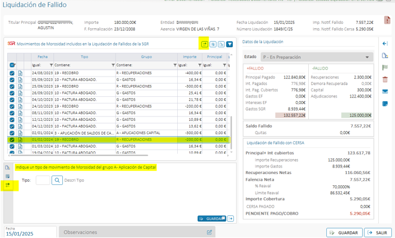Click the document icon at the lower left panel
The height and width of the screenshot is (238, 395).
coord(8,167)
